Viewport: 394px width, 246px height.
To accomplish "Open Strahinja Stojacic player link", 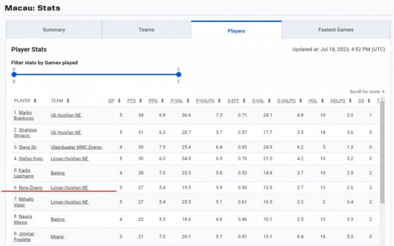I will pos(25,132).
